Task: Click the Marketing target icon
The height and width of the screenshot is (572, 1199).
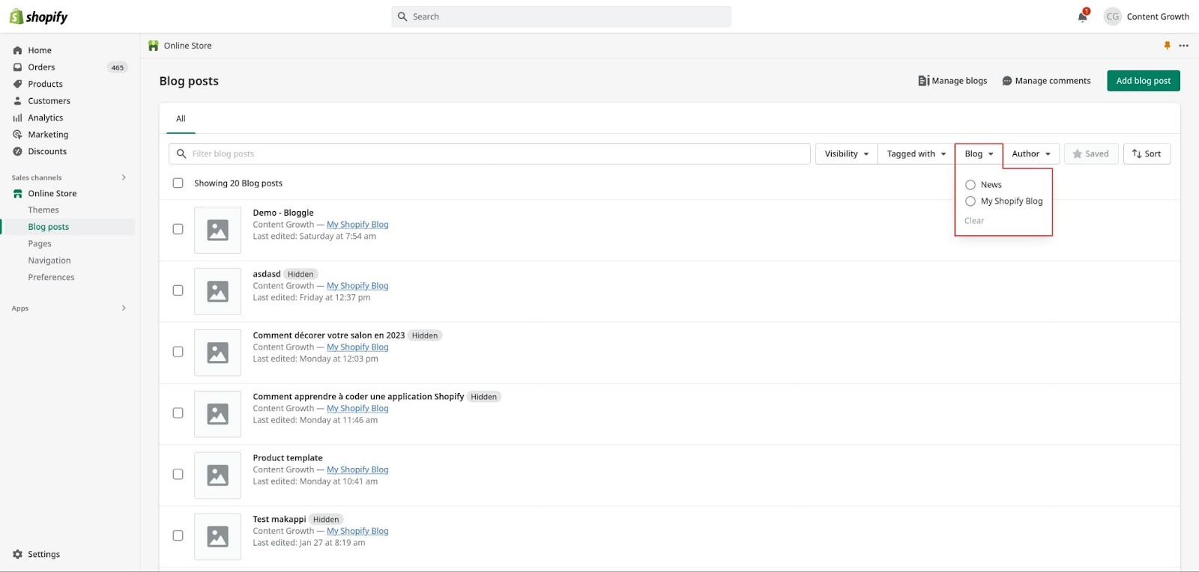Action: (x=17, y=135)
